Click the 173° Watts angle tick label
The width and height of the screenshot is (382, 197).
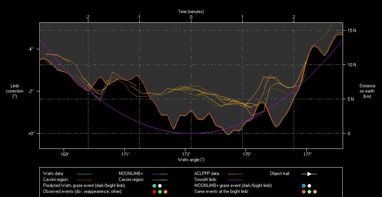[x=186, y=154]
